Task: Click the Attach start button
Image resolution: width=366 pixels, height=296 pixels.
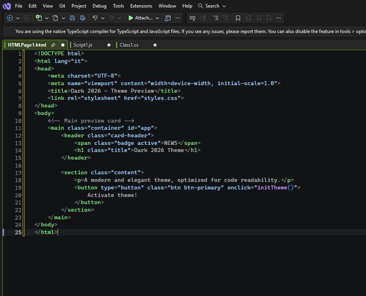Action: [x=141, y=18]
